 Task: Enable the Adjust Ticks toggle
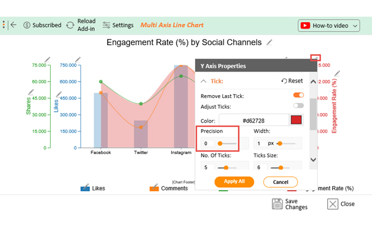[x=299, y=105]
